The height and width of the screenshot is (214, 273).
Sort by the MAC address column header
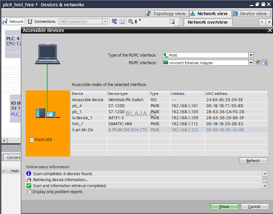[236, 94]
